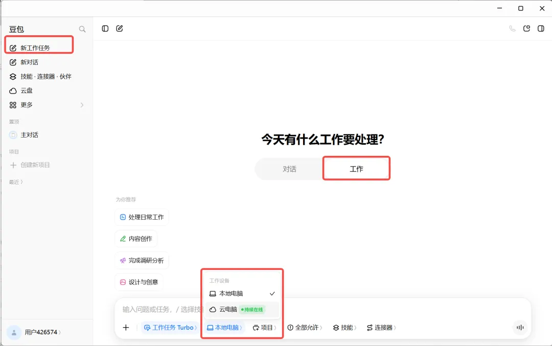The image size is (552, 346).
Task: Open the 项目 dropdown in the input bar
Action: (264, 328)
